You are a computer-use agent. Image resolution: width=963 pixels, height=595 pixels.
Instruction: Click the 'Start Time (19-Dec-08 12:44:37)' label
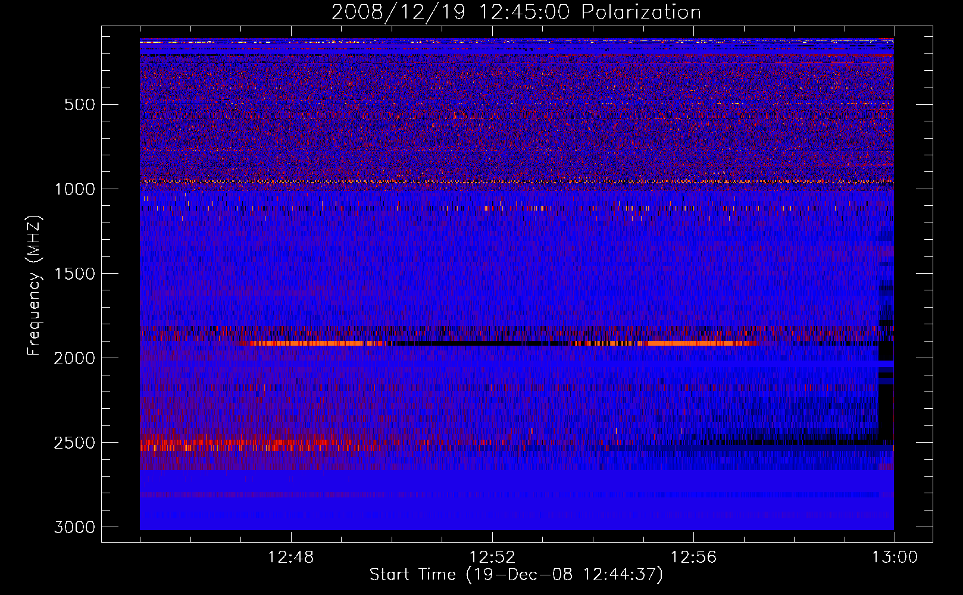tap(516, 575)
